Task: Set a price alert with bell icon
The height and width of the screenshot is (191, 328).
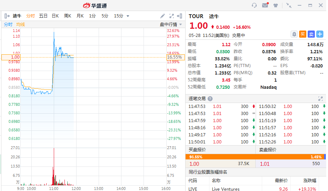Action: pos(294,34)
